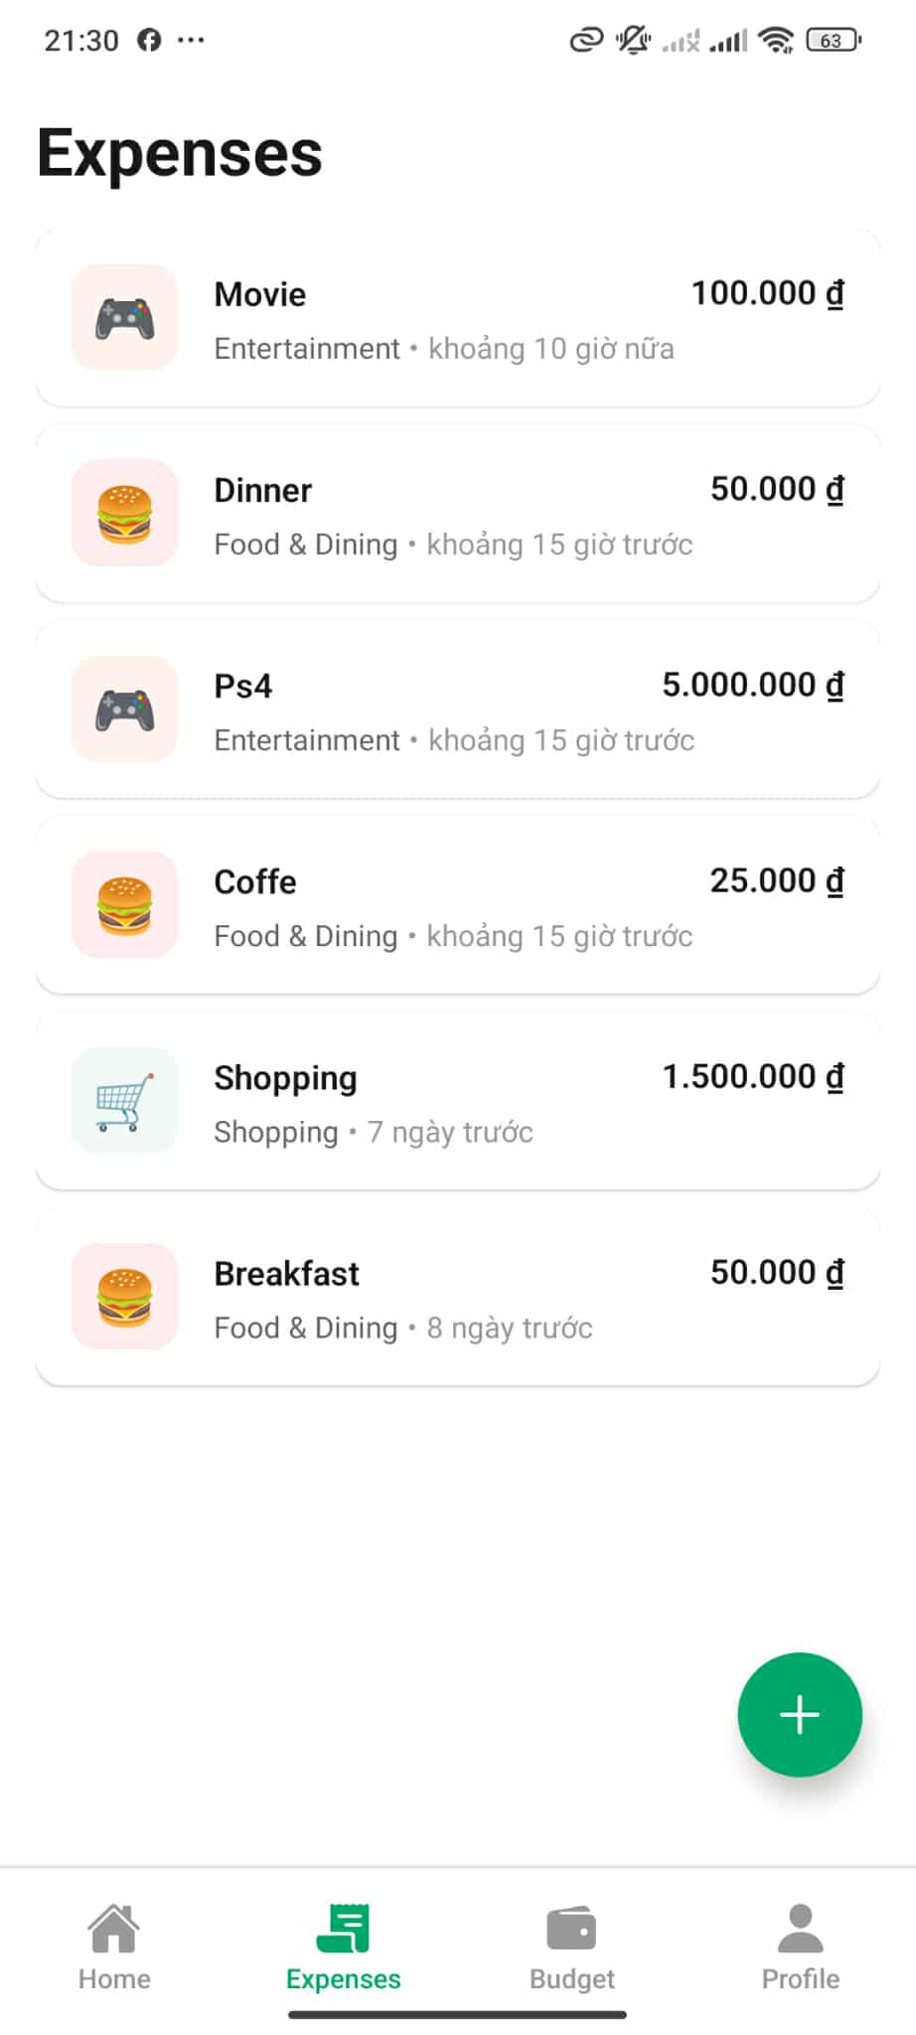Tap the Dinner burger icon
Screen dimensions: 916x2035
pyautogui.click(x=125, y=514)
